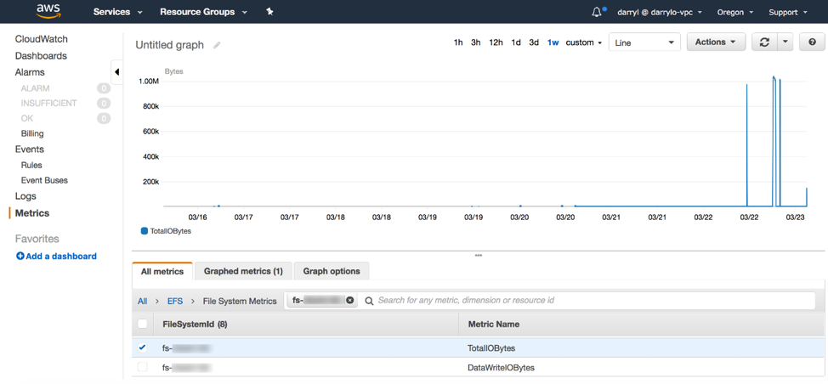Open the Line graph type dropdown
This screenshot has width=828, height=384.
(644, 42)
